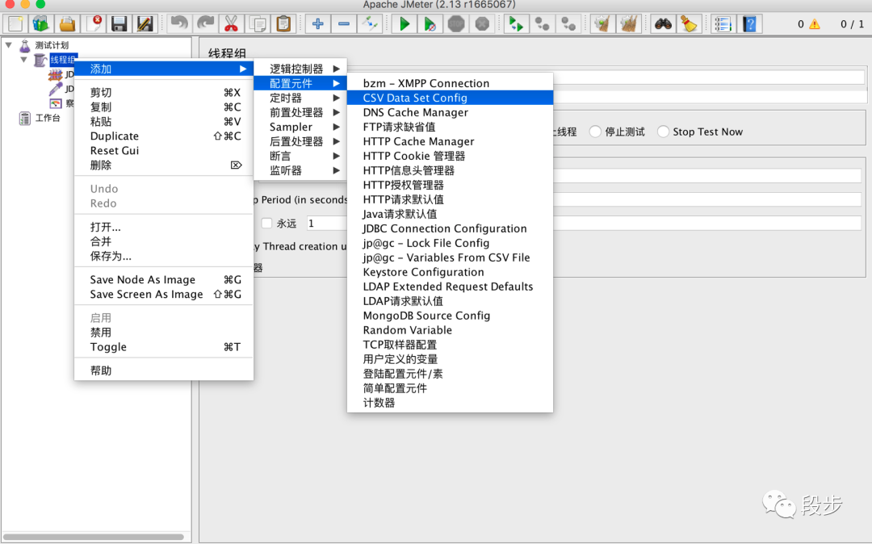The height and width of the screenshot is (544, 872).
Task: Open the Help book icon
Action: (x=749, y=24)
